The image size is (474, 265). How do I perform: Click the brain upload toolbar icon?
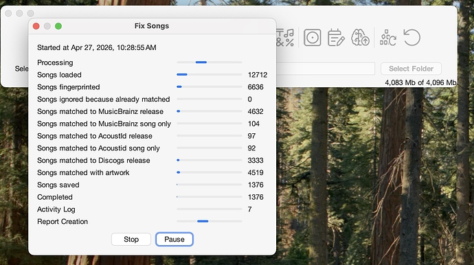click(x=360, y=38)
